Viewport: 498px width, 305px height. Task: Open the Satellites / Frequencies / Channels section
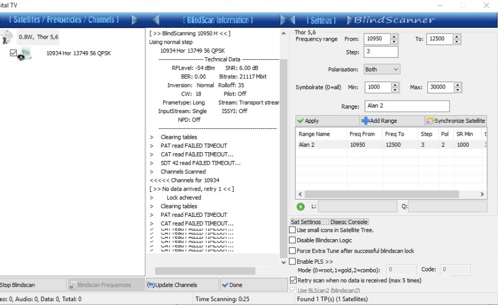click(64, 20)
